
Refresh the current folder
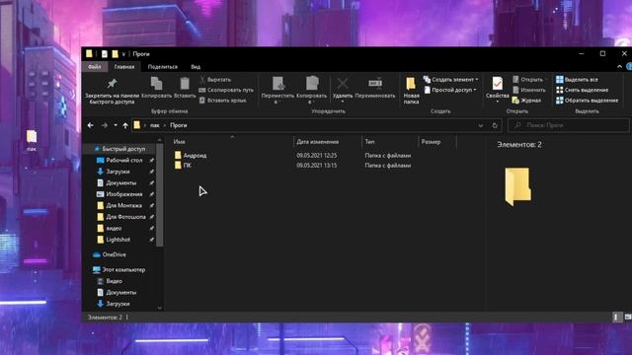coord(495,125)
